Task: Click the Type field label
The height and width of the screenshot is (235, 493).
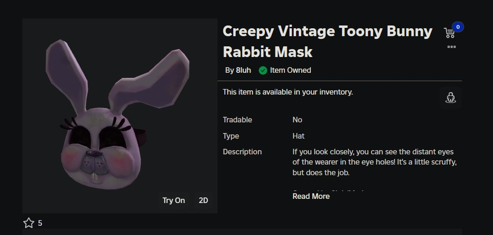Action: [231, 136]
